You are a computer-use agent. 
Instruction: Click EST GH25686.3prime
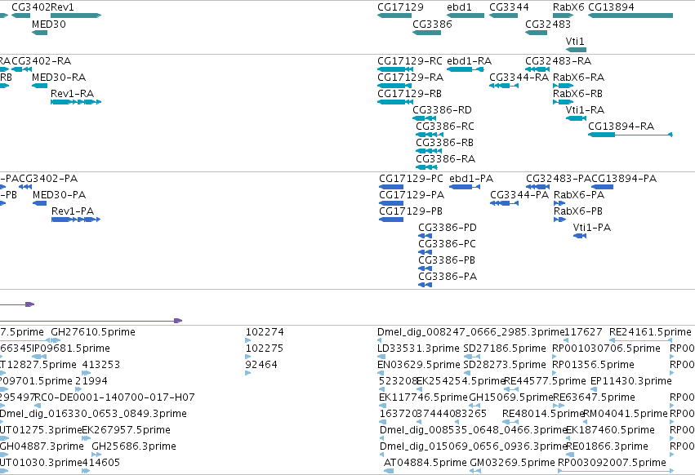(x=134, y=447)
